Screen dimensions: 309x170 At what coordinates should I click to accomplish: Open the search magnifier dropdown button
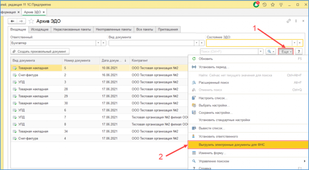pyautogui.click(x=271, y=52)
